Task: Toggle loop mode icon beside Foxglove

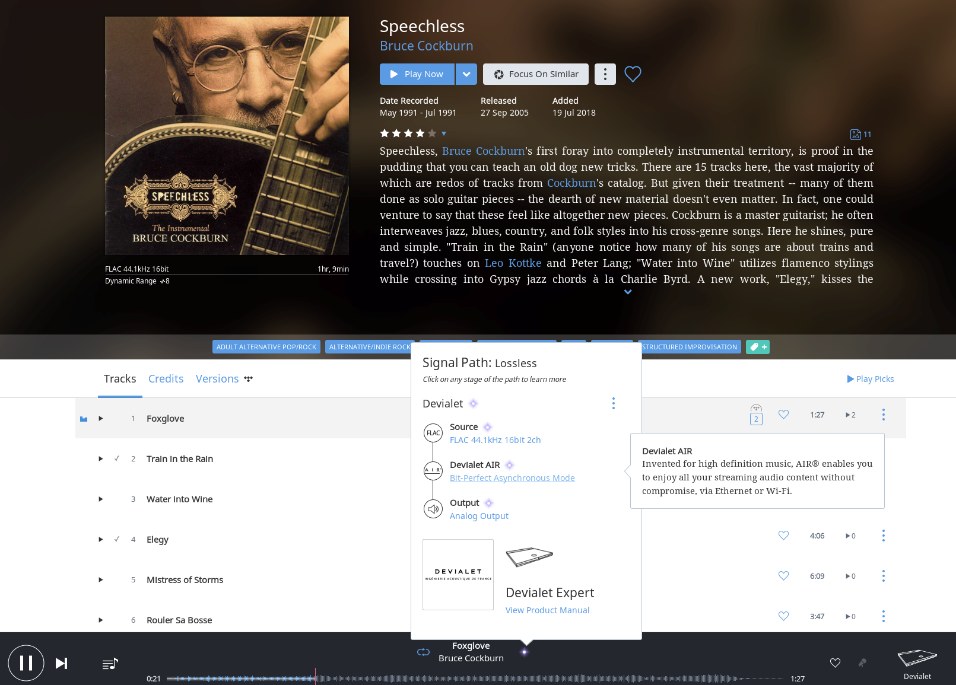Action: [x=423, y=652]
